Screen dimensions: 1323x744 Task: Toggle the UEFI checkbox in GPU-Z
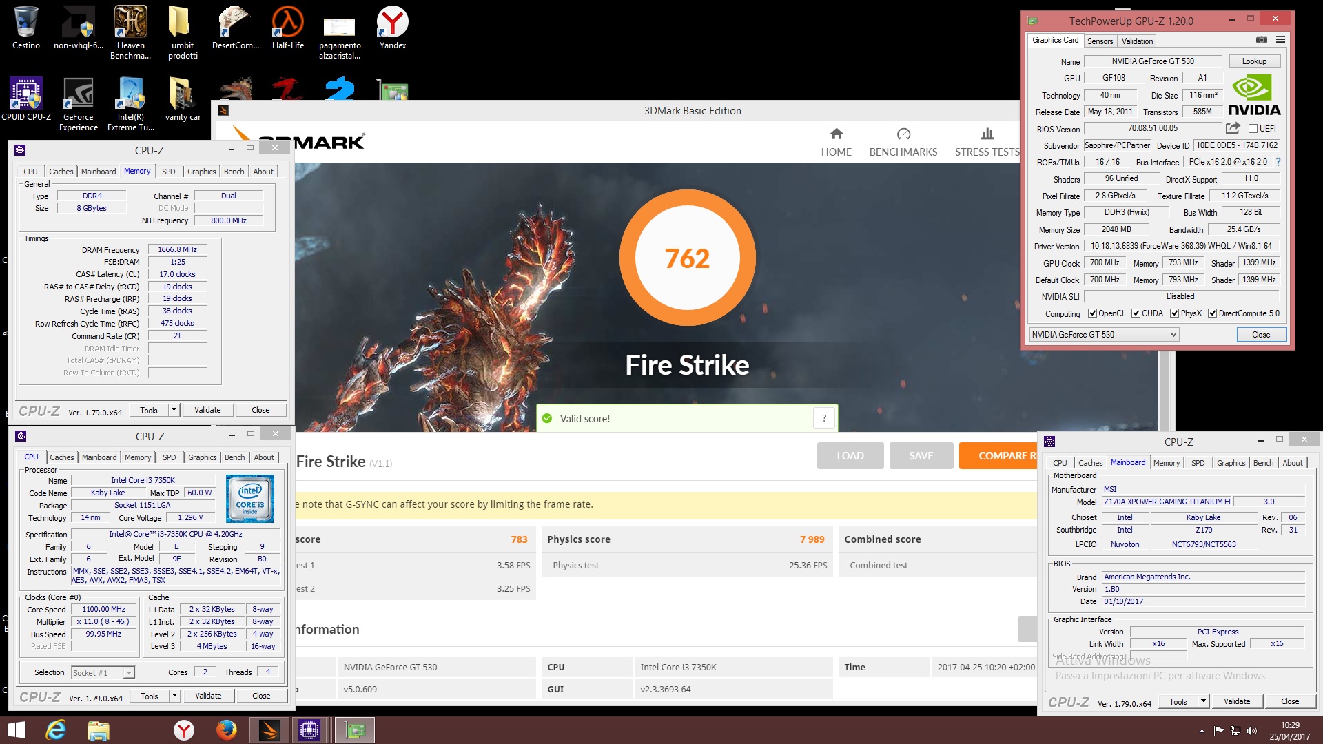pyautogui.click(x=1253, y=129)
